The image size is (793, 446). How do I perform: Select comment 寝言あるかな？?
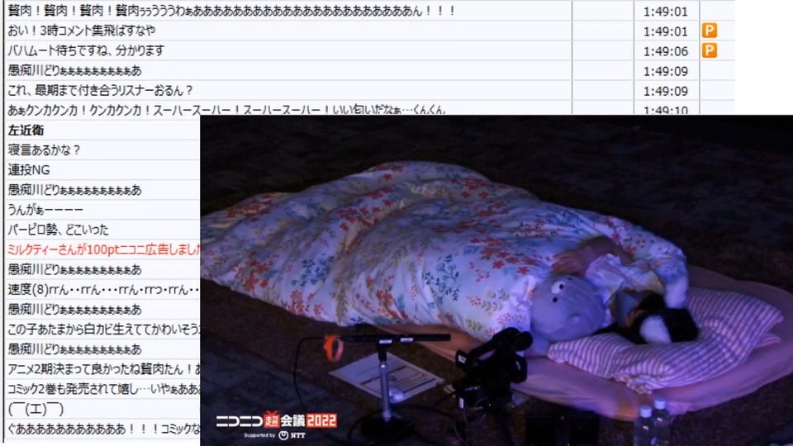[x=44, y=150]
